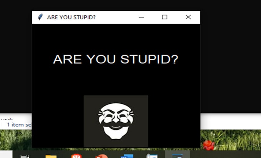Image resolution: width=261 pixels, height=158 pixels.
Task: Click the mask face image
Action: (116, 121)
